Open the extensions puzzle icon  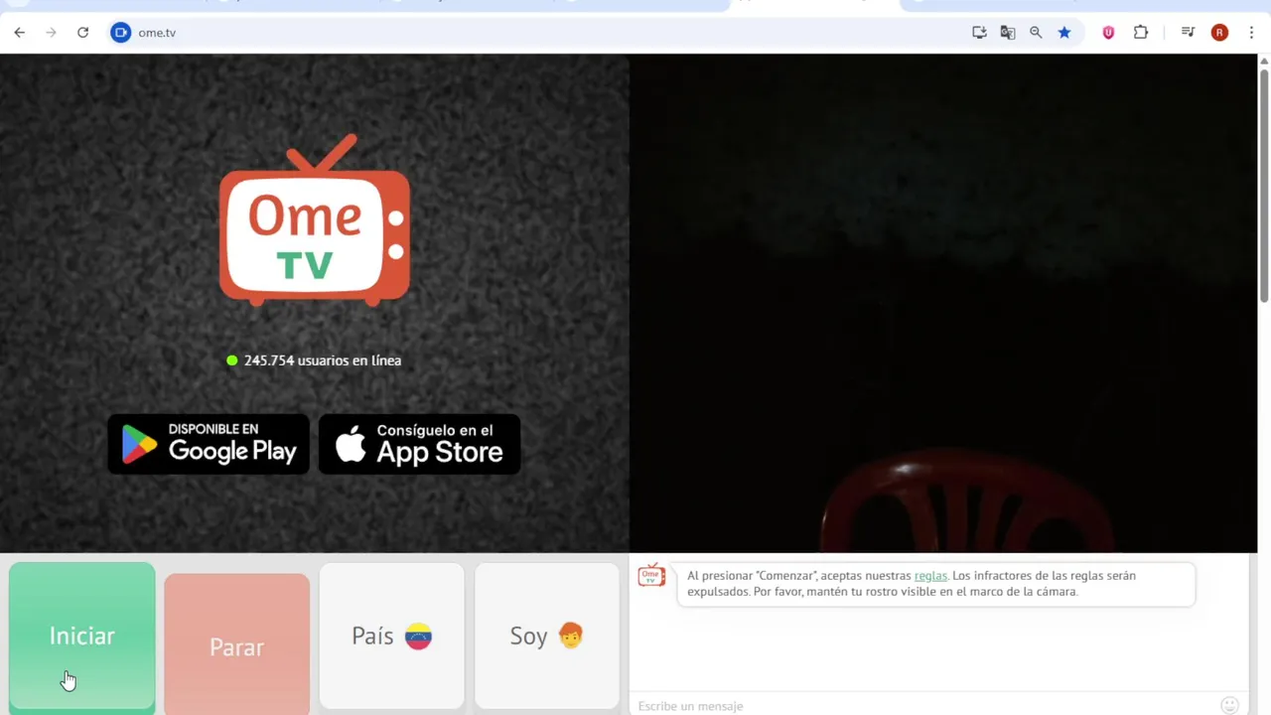[1141, 33]
